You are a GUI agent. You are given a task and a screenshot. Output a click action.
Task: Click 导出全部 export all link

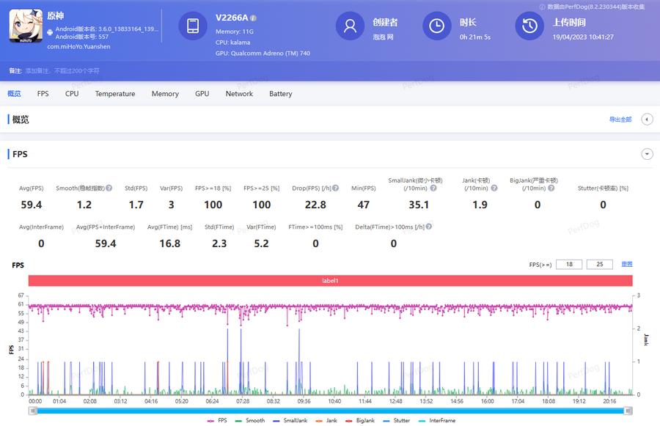tap(620, 120)
